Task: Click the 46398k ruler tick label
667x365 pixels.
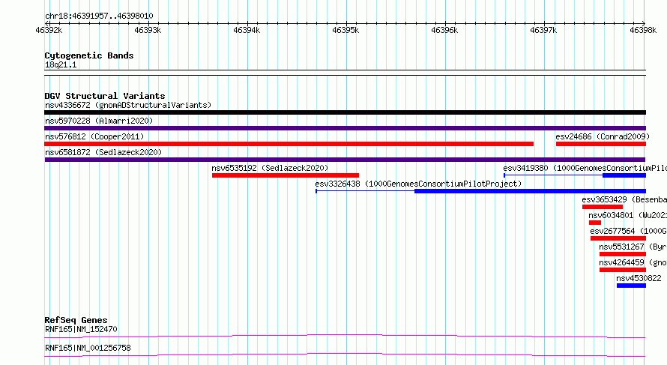Action: (x=643, y=30)
